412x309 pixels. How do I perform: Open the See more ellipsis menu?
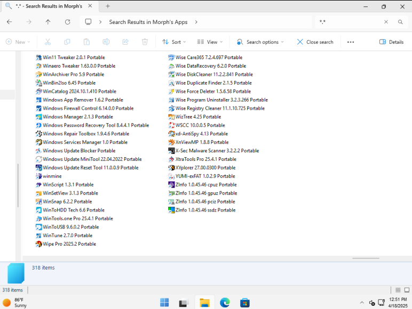coord(351,42)
